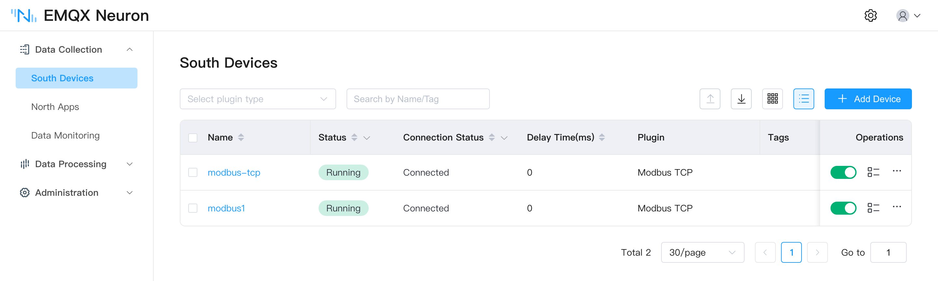Go to North Apps
Screen dimensions: 938x281
pyautogui.click(x=55, y=106)
